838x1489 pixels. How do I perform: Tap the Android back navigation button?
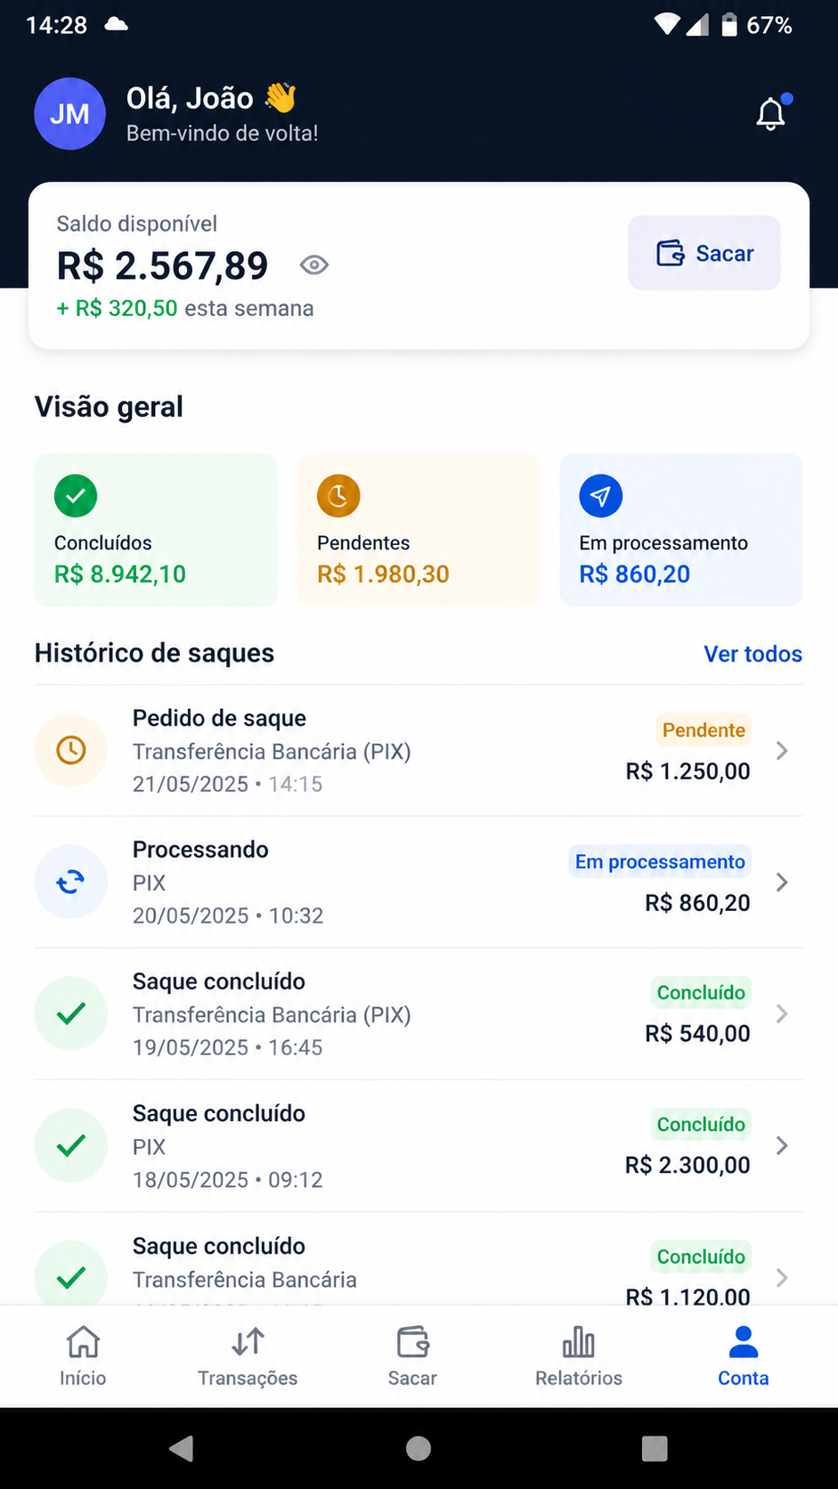(182, 1449)
